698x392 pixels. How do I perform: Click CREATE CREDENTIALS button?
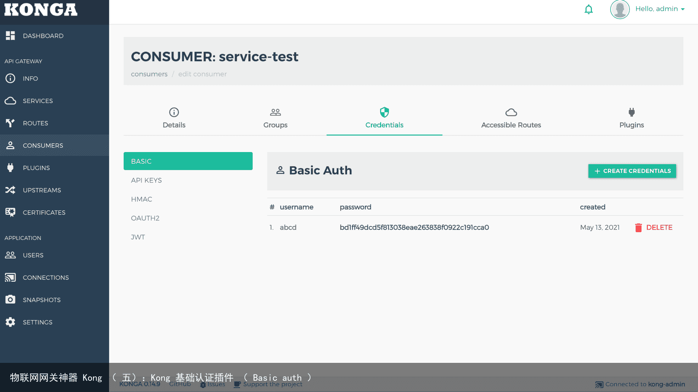[x=632, y=171]
